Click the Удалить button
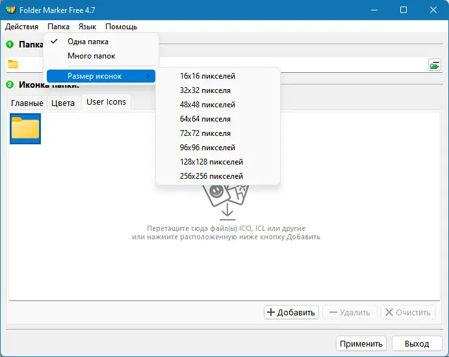Viewport: 449px width, 357px height. (350, 312)
